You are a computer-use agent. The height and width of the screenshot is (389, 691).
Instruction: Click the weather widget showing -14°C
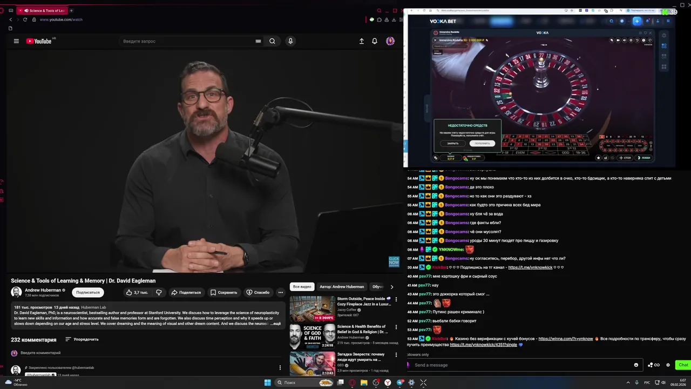click(x=16, y=383)
